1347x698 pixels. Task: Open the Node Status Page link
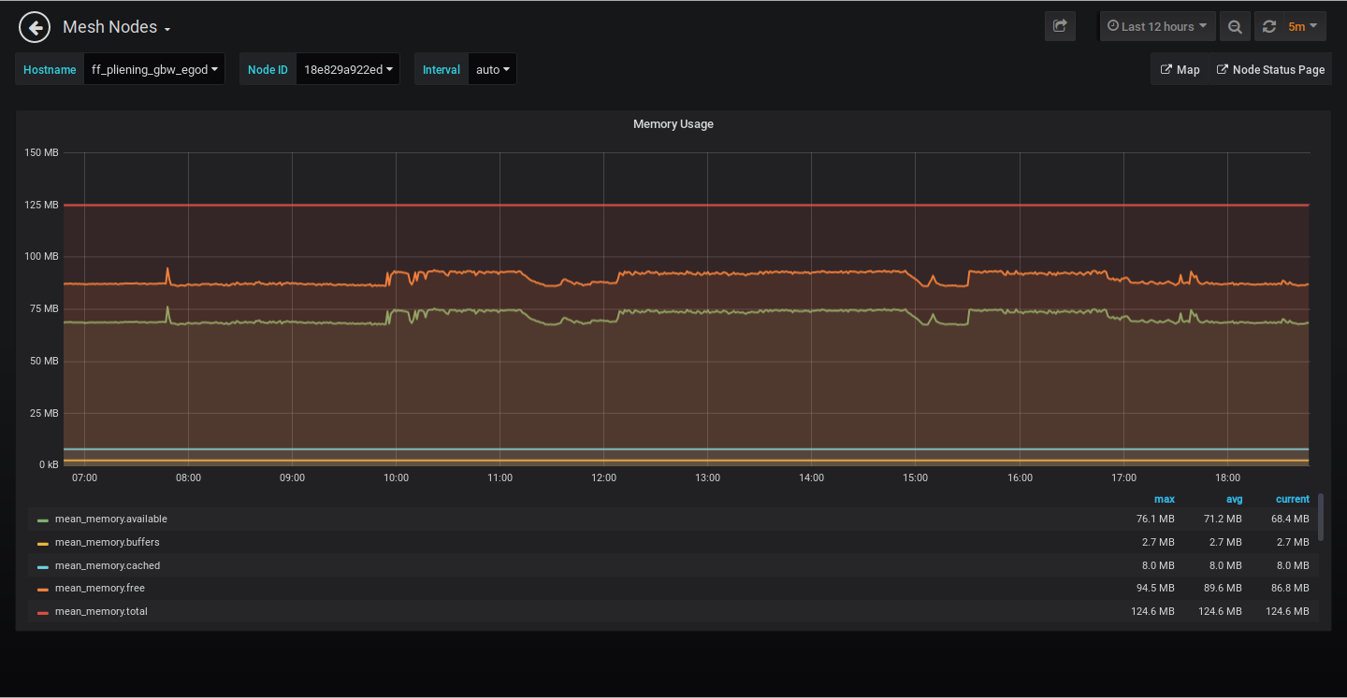[x=1270, y=69]
